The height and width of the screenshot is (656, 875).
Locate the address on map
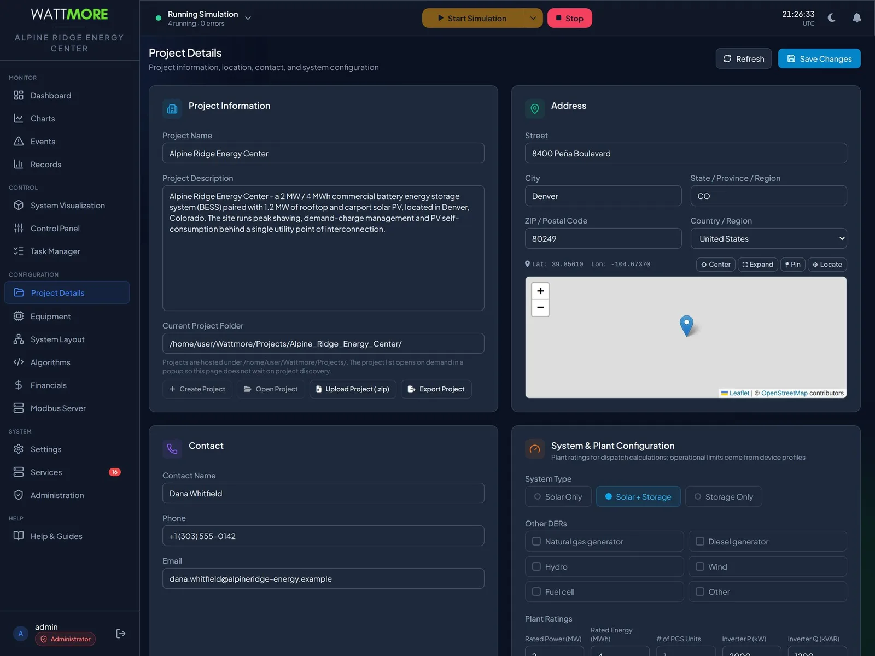(827, 265)
